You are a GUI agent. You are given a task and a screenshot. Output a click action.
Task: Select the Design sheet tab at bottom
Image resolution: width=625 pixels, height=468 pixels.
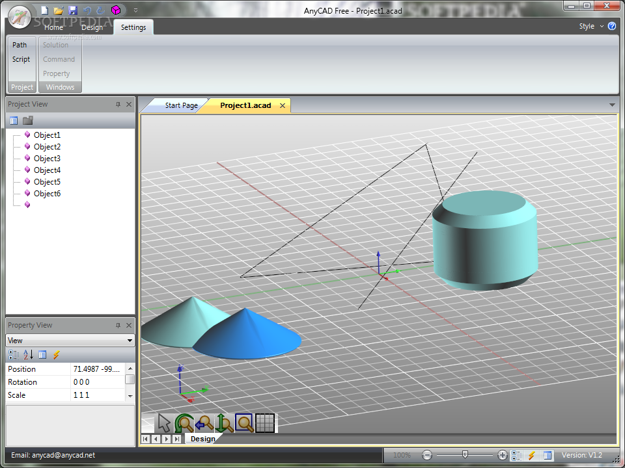tap(203, 439)
